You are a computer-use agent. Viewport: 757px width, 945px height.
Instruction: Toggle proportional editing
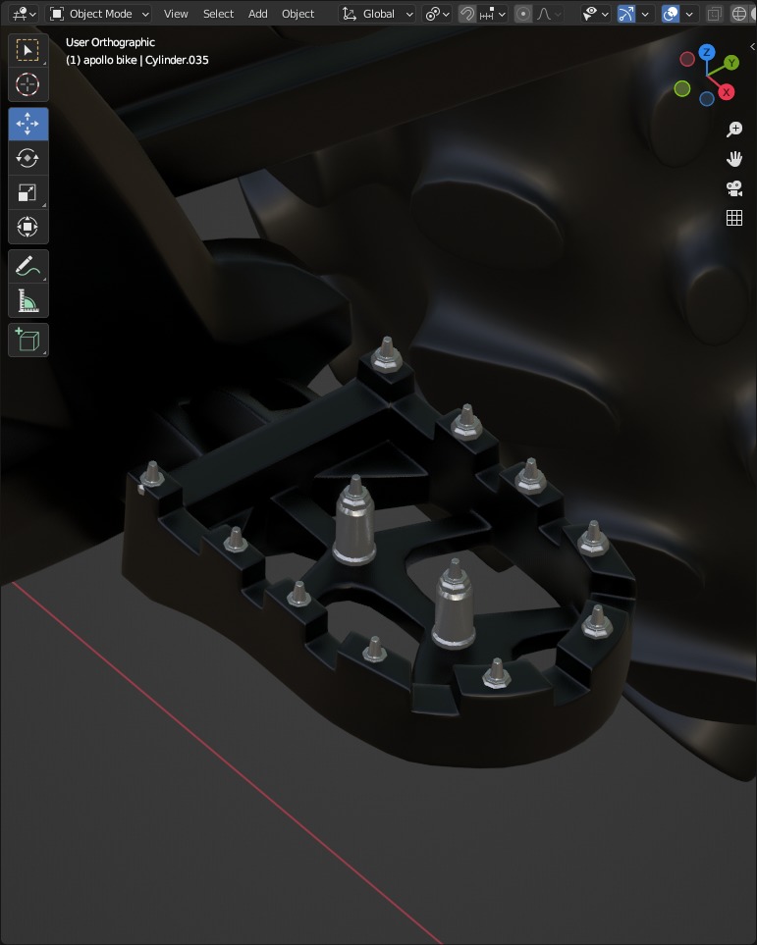pos(523,14)
